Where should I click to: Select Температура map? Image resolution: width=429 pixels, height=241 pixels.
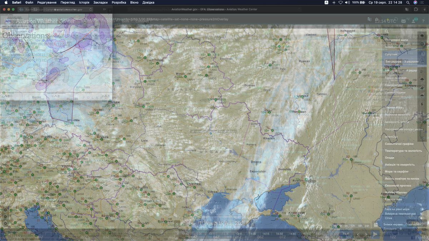394,85
